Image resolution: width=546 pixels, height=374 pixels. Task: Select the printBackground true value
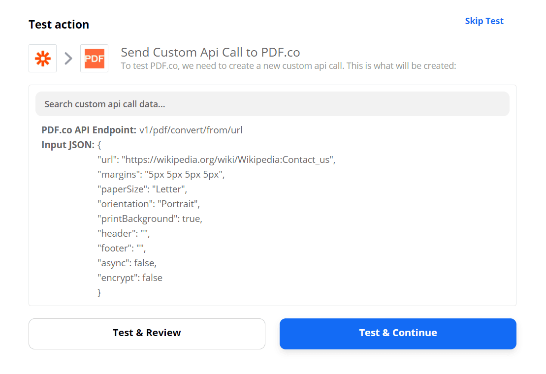click(x=150, y=218)
